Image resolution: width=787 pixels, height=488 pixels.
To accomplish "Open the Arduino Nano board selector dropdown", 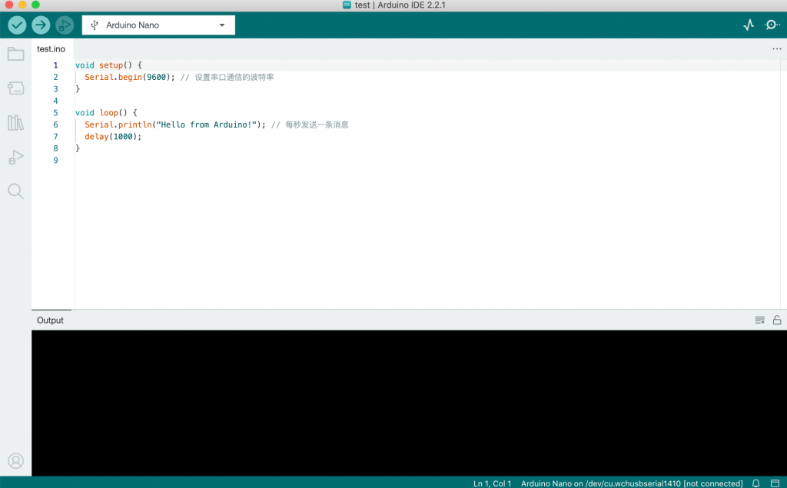I will [158, 25].
